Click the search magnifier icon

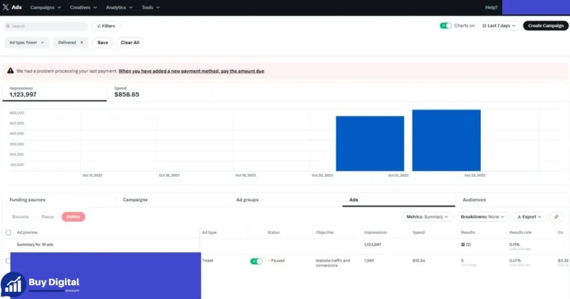(x=8, y=26)
